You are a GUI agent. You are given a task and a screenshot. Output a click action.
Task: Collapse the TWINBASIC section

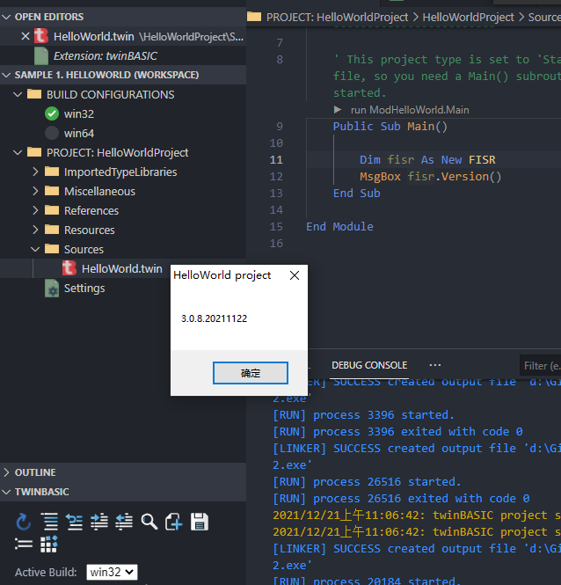click(6, 492)
